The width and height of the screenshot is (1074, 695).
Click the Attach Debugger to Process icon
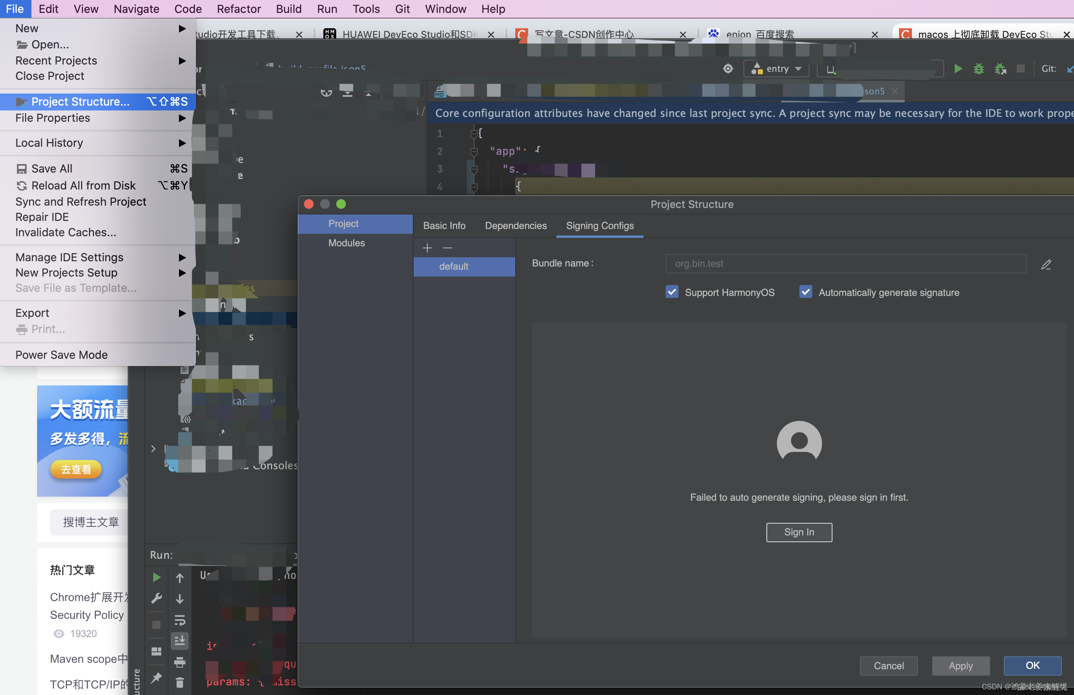tap(1000, 69)
